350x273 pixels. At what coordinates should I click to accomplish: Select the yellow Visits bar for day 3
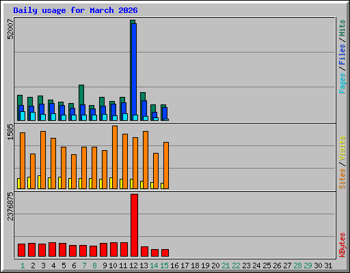(x=39, y=182)
